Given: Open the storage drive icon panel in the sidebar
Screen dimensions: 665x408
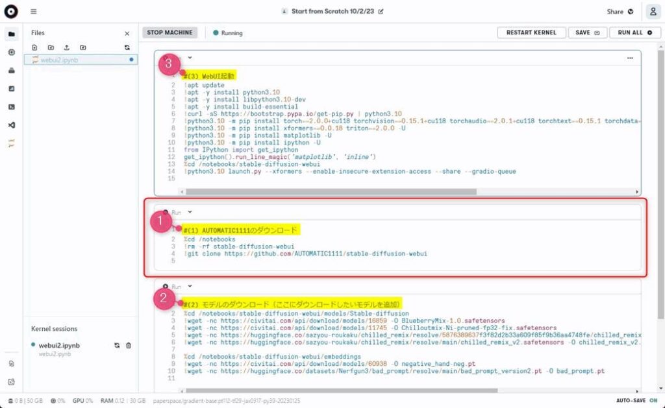Looking at the screenshot, I should click(12, 70).
